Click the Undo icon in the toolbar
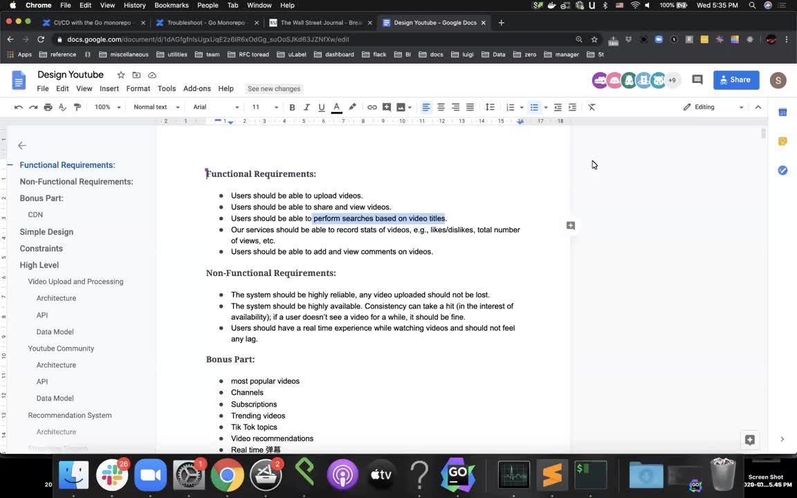This screenshot has width=797, height=498. point(19,107)
